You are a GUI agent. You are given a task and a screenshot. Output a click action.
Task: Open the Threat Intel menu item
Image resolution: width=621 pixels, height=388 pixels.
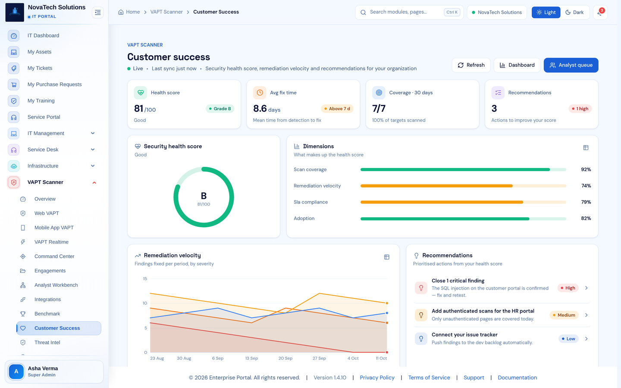click(59, 343)
